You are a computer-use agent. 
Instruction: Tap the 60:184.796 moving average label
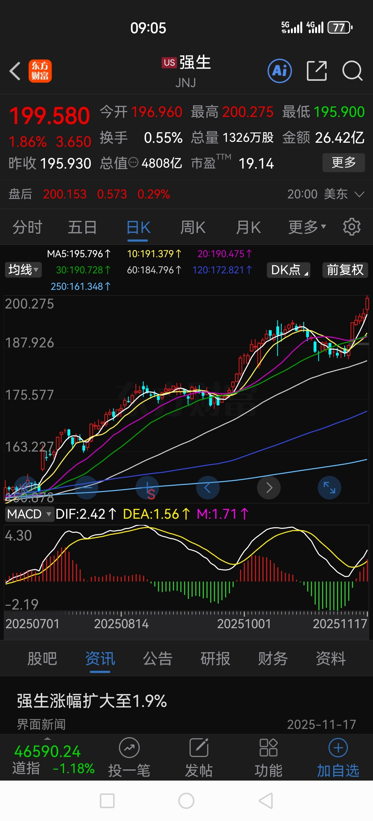tap(154, 270)
